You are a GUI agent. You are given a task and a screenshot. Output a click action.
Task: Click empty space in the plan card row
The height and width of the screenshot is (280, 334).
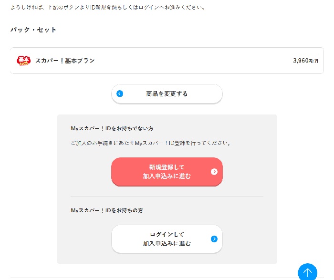click(191, 61)
